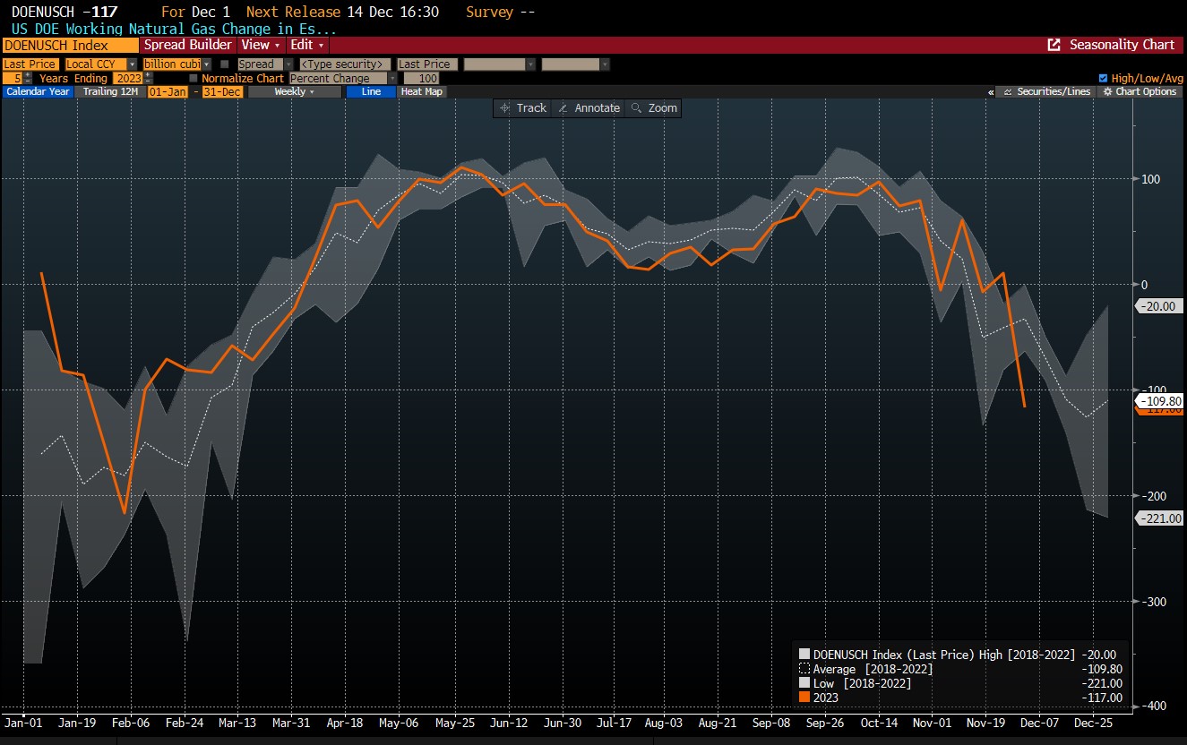Viewport: 1187px width, 745px height.
Task: Click the Track crosshair tool
Action: 523,108
